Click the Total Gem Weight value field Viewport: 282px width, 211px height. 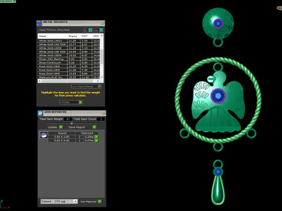click(68, 119)
